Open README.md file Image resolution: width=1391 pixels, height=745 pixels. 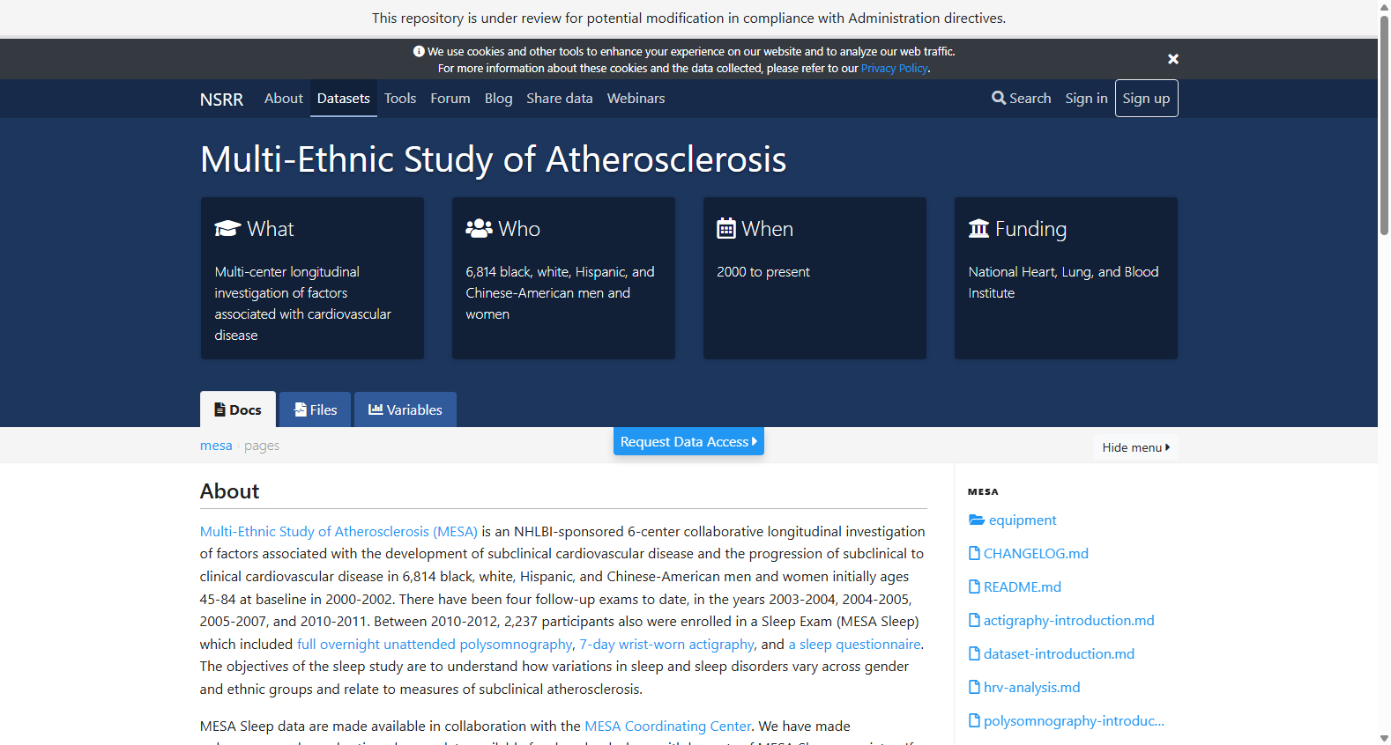pyautogui.click(x=1023, y=587)
